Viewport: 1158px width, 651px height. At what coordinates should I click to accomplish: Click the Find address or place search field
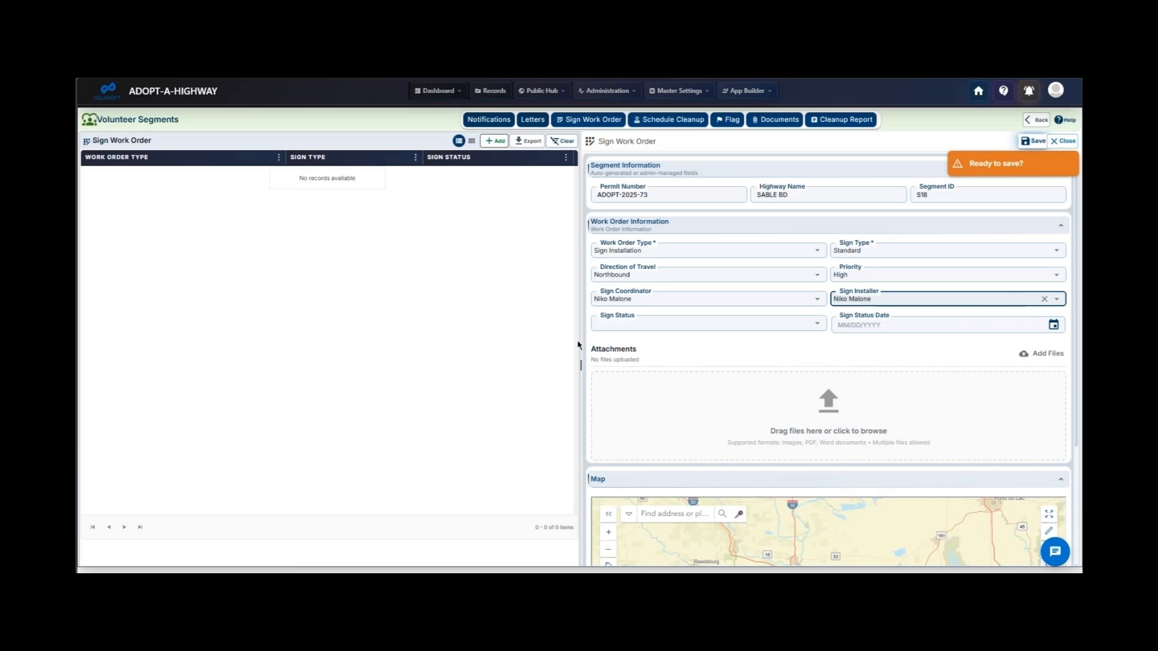pyautogui.click(x=674, y=514)
